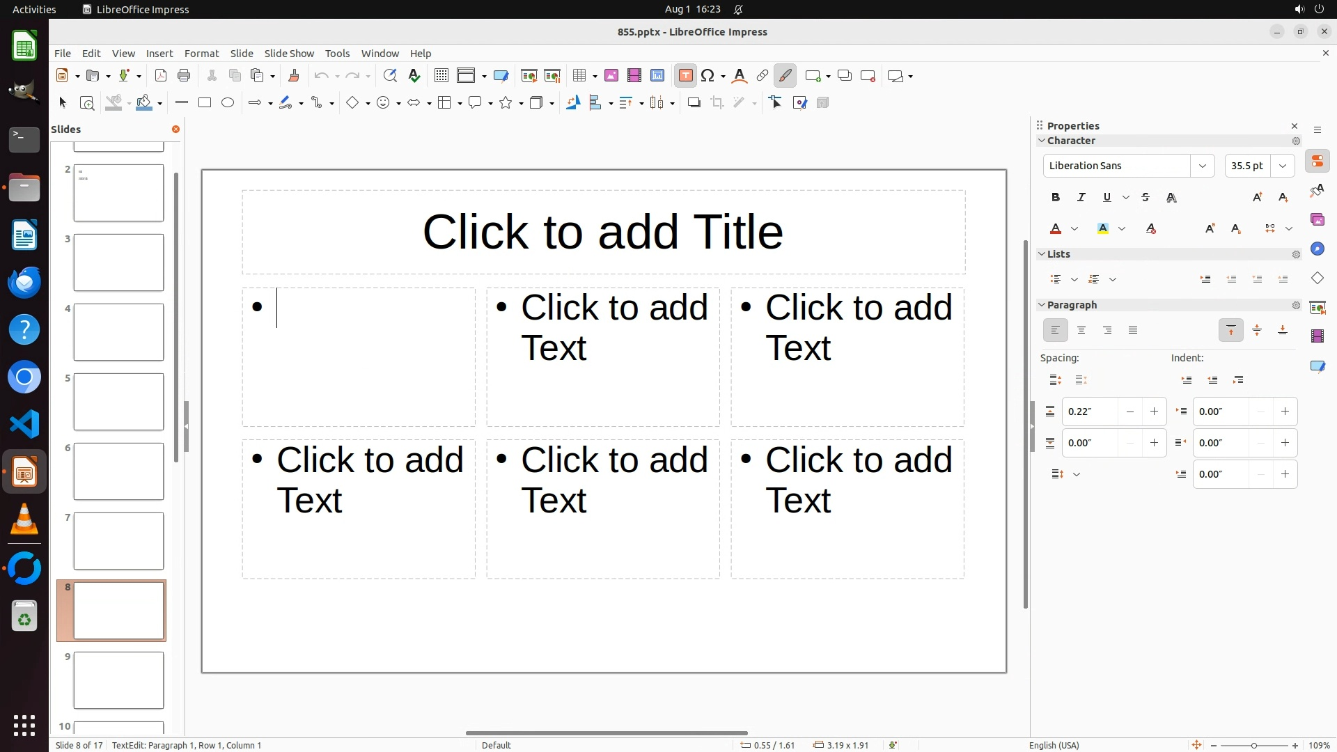Click the Click to add Title placeholder

click(603, 232)
